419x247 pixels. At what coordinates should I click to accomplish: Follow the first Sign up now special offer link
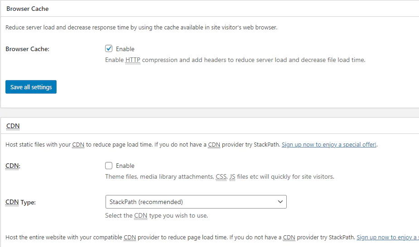pos(329,145)
